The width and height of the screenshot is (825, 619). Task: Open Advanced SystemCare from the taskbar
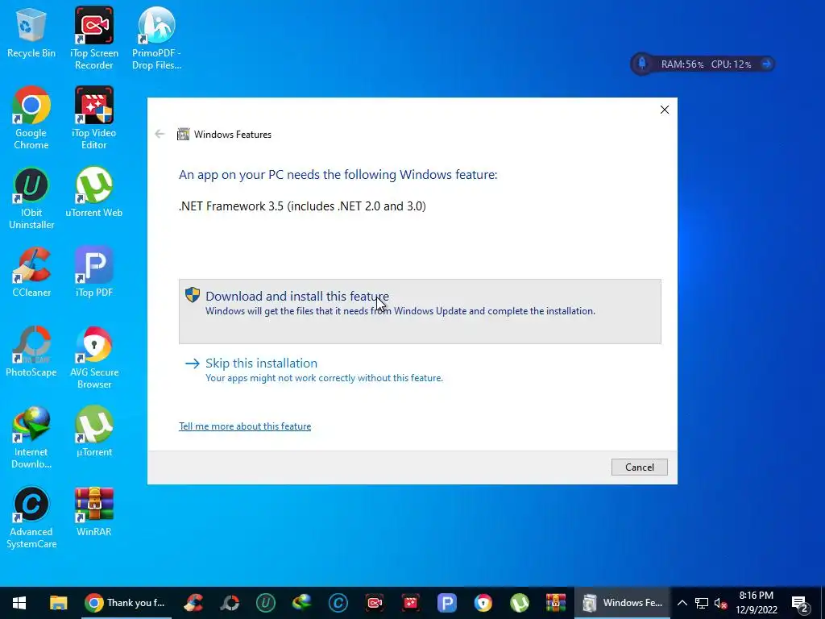click(338, 603)
